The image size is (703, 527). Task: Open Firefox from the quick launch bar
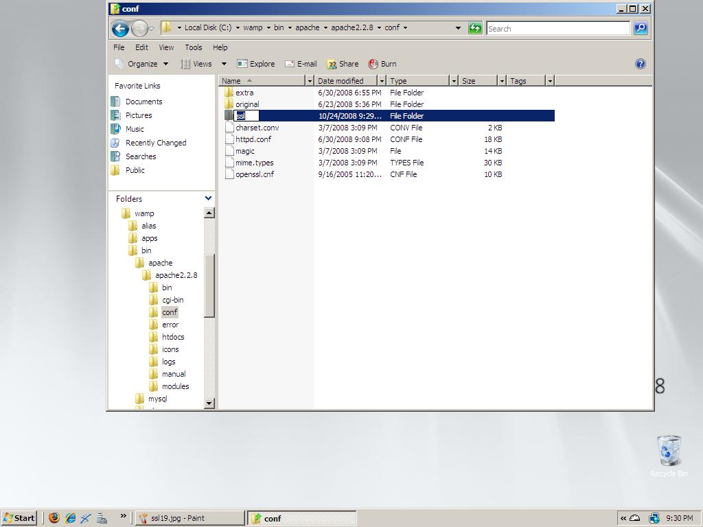click(x=54, y=518)
